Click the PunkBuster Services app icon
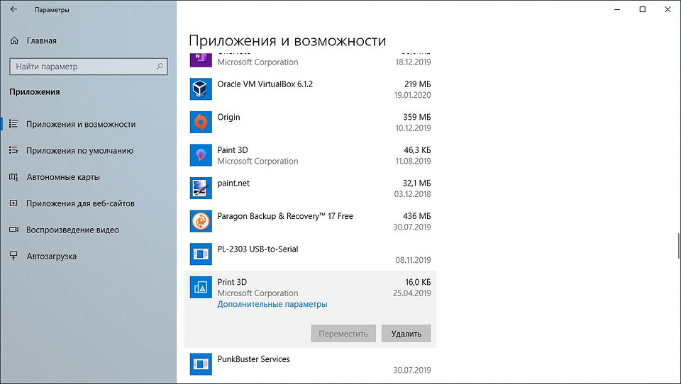681x384 pixels. pos(201,363)
